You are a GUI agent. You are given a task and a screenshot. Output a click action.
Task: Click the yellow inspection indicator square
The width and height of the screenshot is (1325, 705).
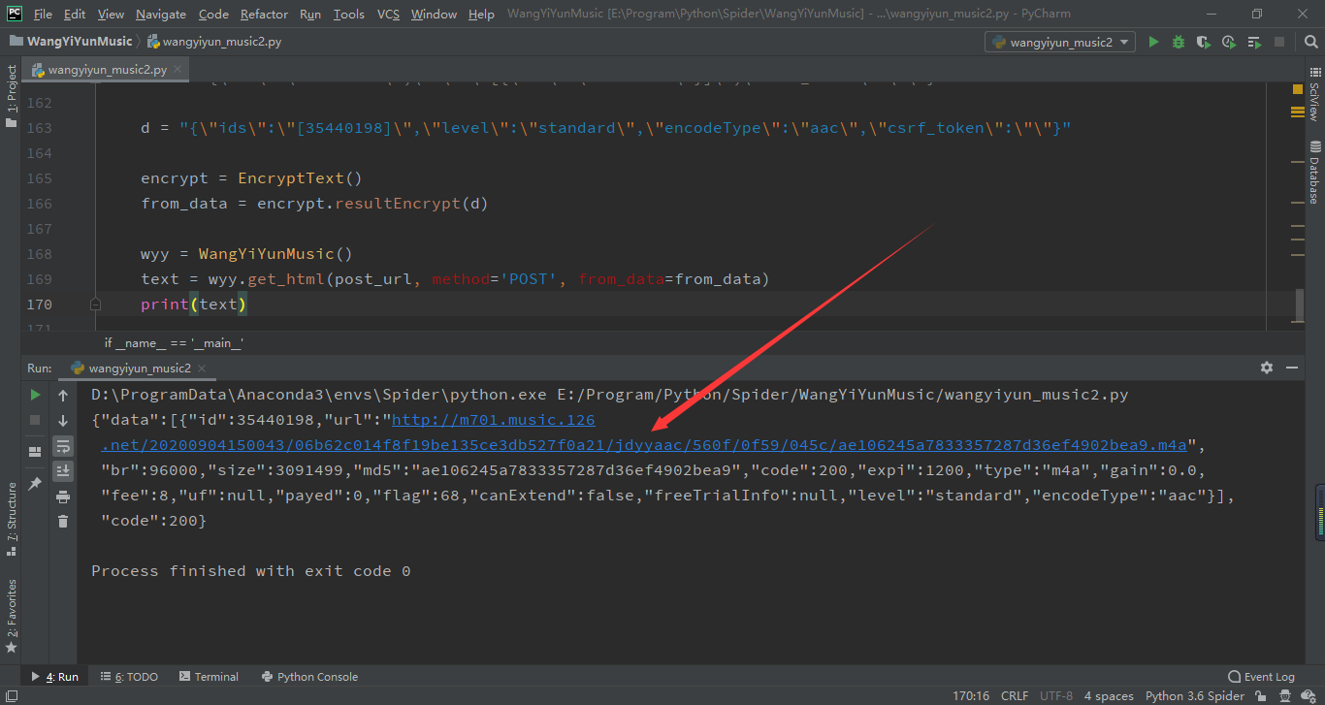tap(1298, 89)
